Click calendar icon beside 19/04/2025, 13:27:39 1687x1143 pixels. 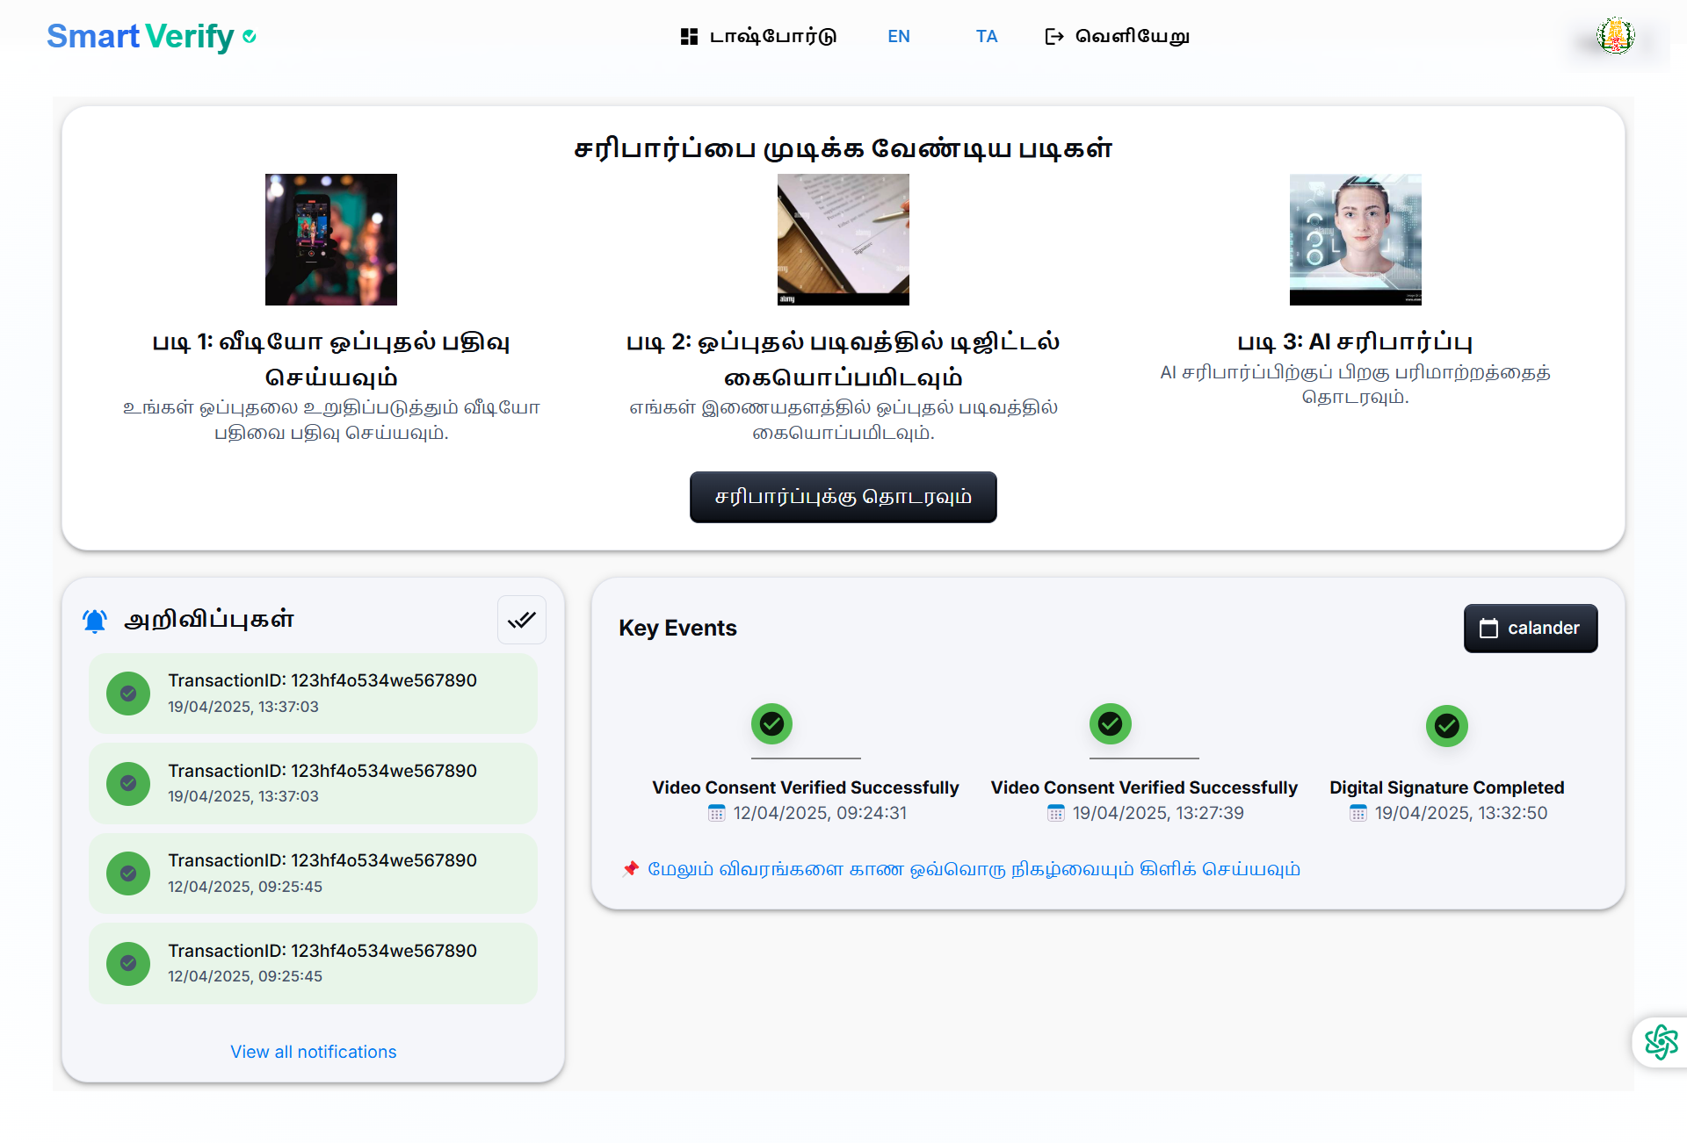(x=1055, y=813)
